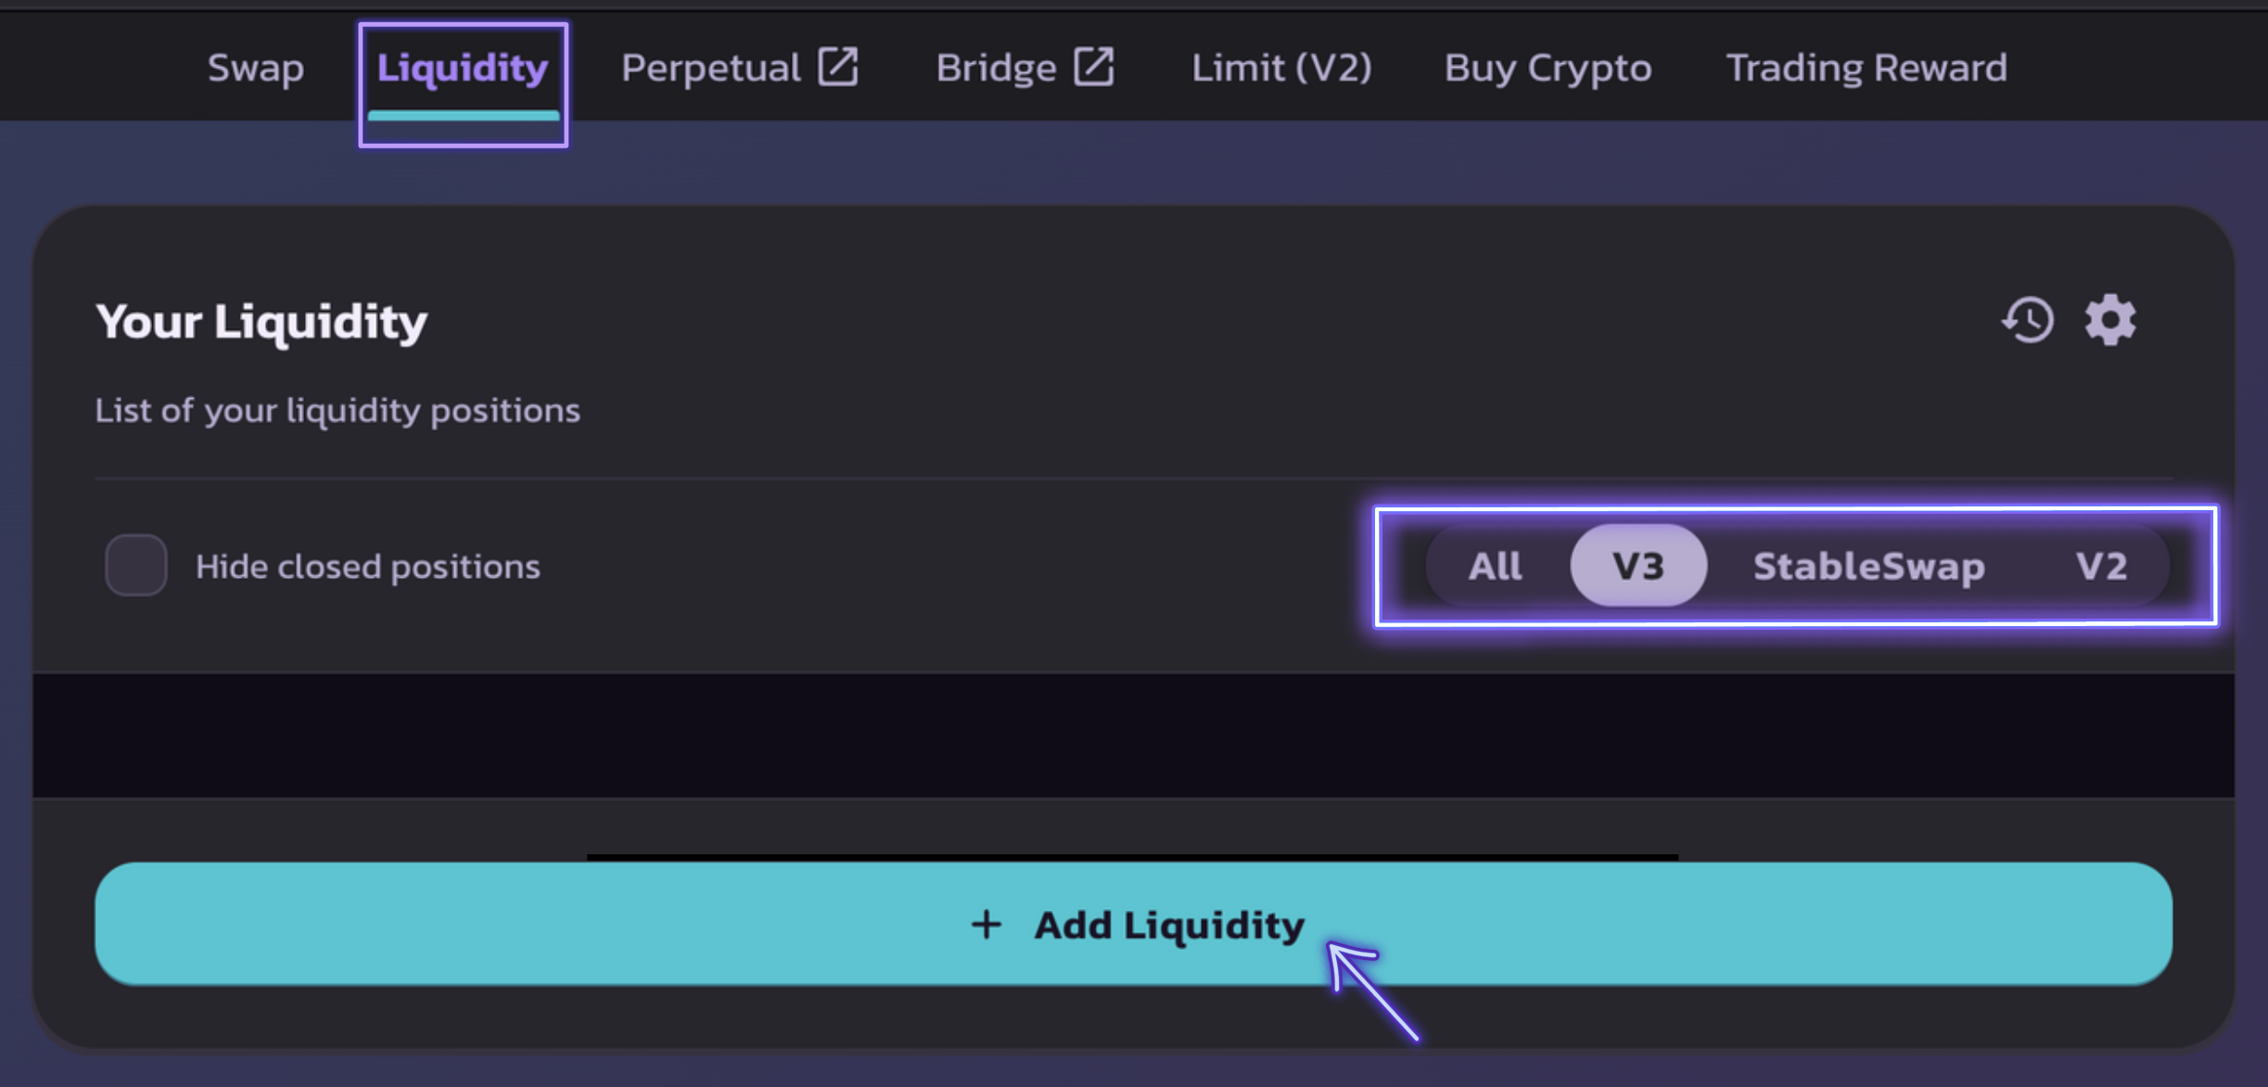Filter positions by StableSwap
Screen dimensions: 2268x1087
(1868, 566)
